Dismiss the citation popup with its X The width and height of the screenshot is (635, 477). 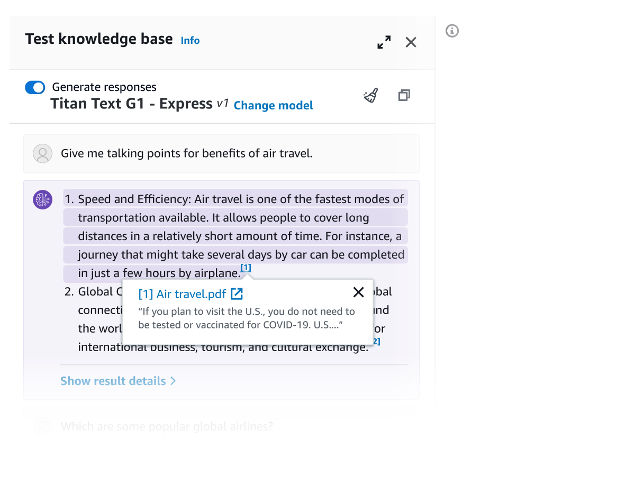tap(358, 292)
